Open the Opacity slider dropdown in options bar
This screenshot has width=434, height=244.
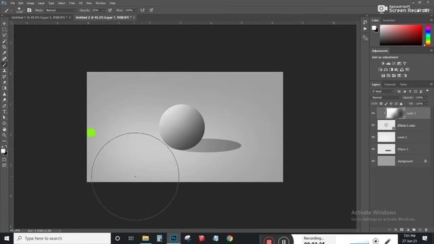point(103,10)
